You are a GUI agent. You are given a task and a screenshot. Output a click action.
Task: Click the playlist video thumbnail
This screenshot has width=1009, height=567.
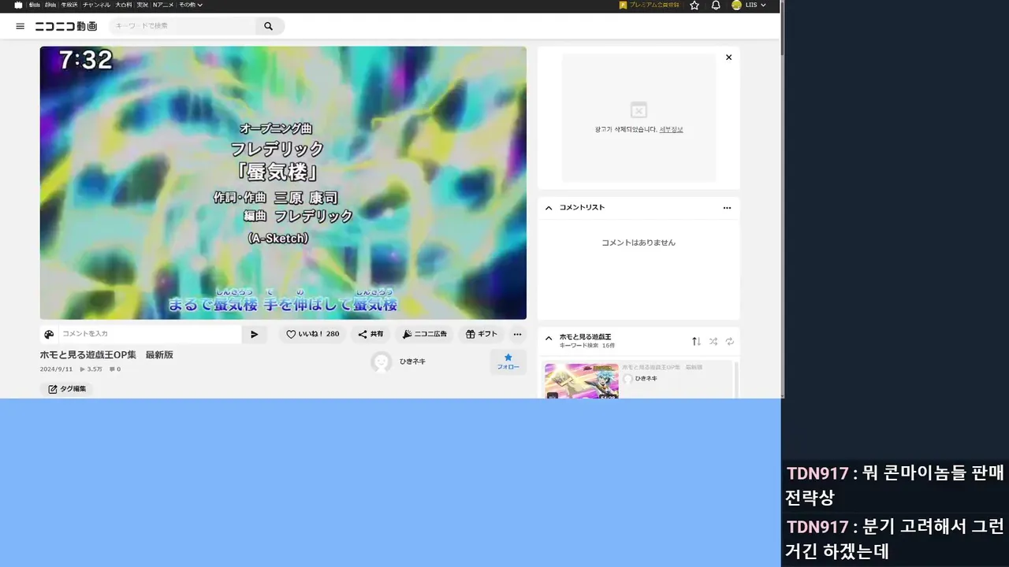coord(582,381)
